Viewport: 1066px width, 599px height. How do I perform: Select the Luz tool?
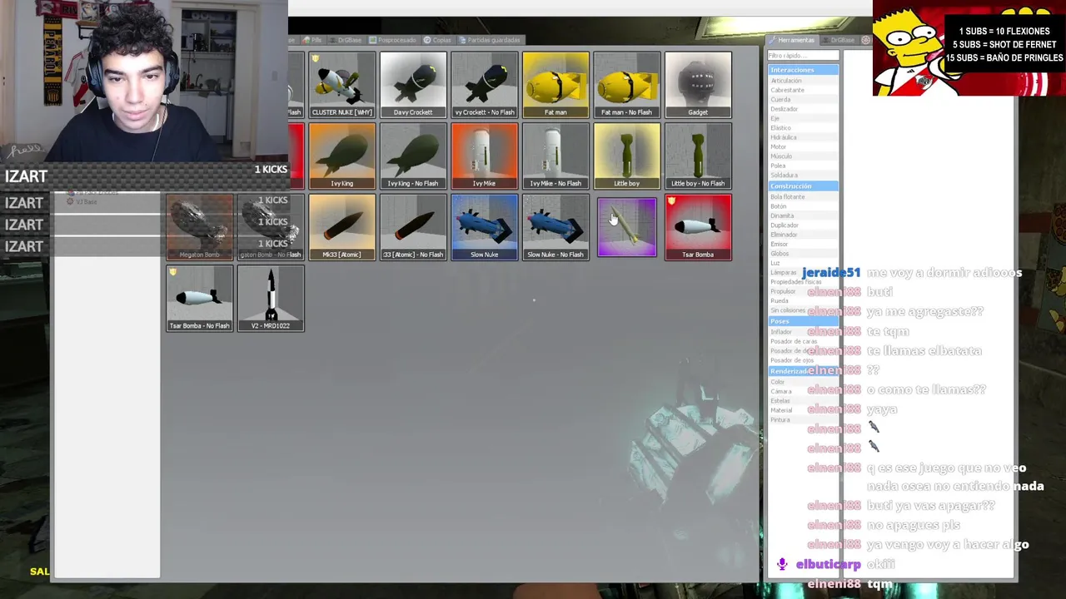click(x=775, y=263)
